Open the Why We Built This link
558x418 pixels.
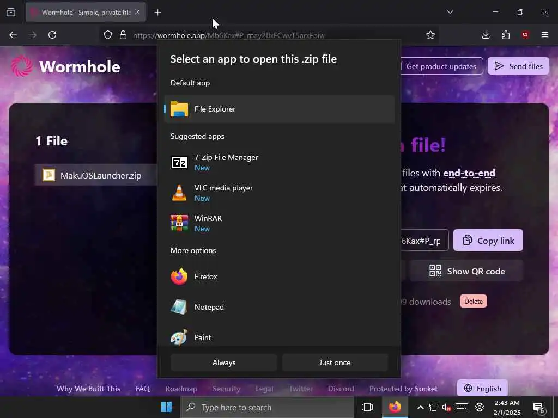[89, 389]
